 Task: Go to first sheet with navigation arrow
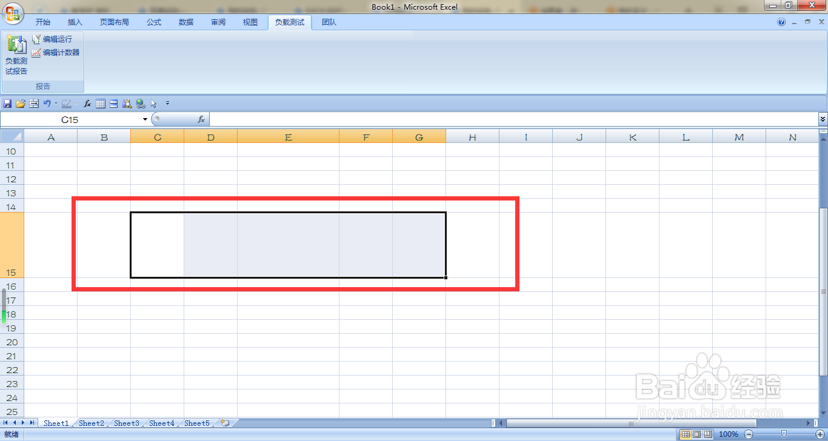pyautogui.click(x=6, y=423)
